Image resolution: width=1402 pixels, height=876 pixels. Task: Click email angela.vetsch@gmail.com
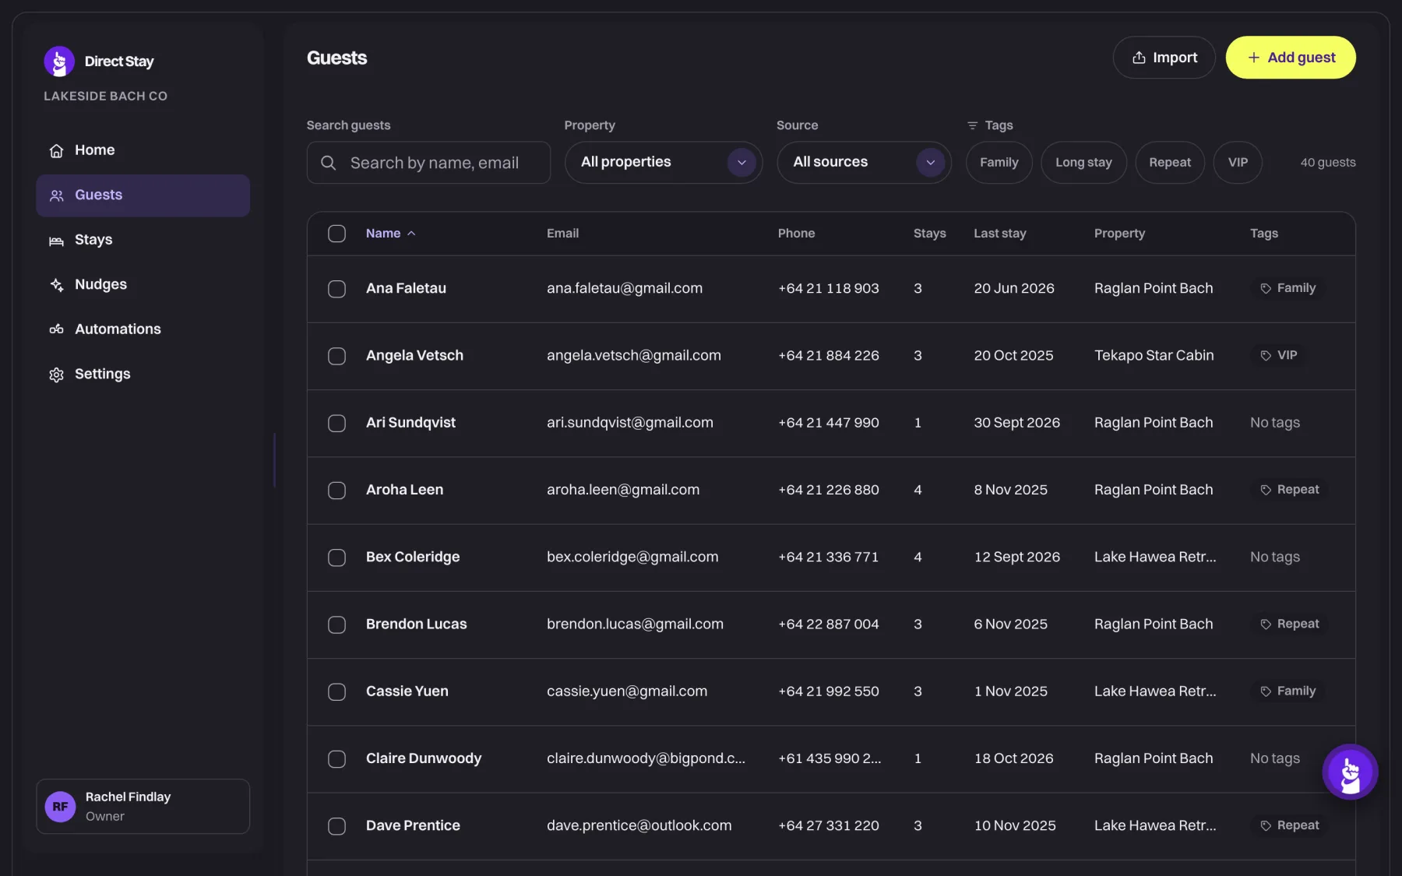(633, 356)
